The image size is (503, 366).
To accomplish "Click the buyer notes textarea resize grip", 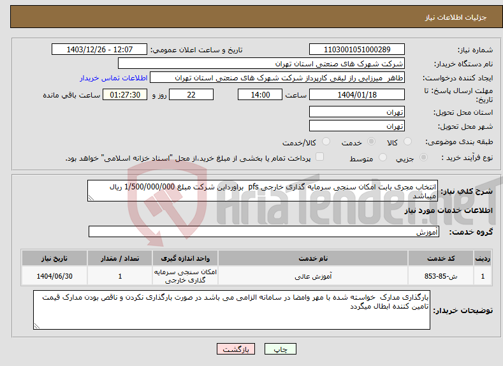I will coord(36,326).
